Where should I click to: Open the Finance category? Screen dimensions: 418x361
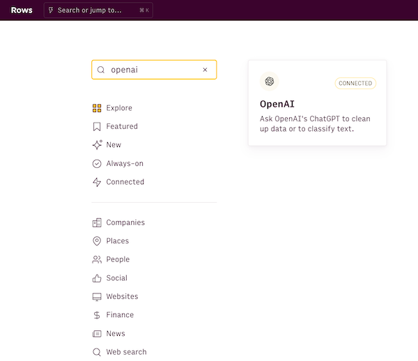click(x=120, y=314)
